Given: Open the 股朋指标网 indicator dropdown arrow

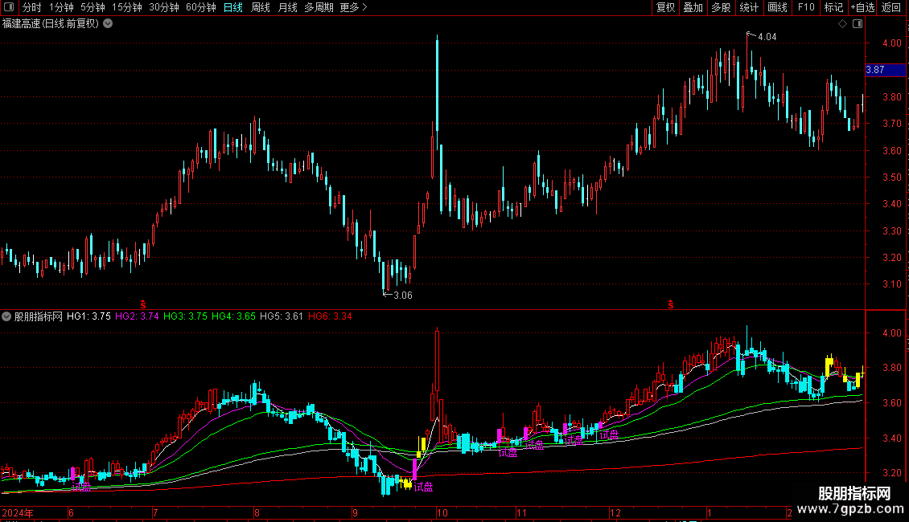Looking at the screenshot, I should click(6, 316).
